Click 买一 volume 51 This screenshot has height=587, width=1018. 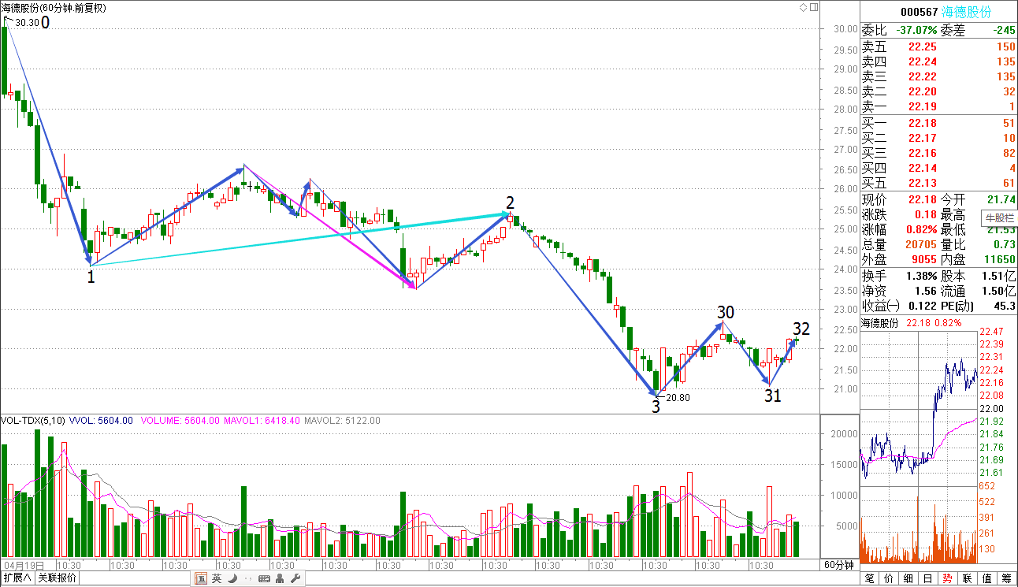pos(1009,123)
